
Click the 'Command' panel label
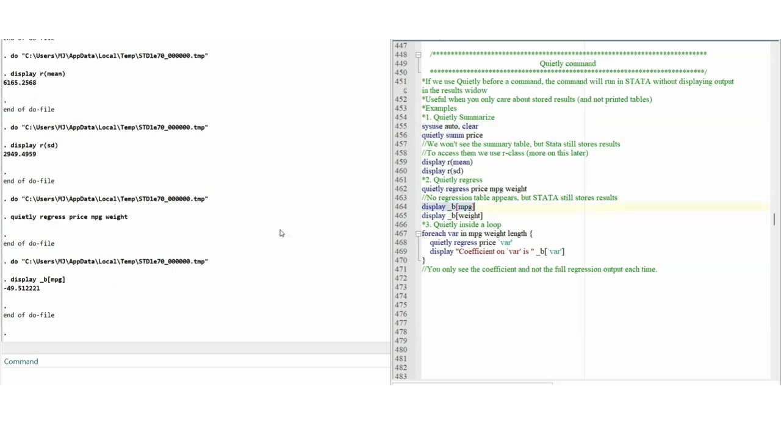(21, 362)
